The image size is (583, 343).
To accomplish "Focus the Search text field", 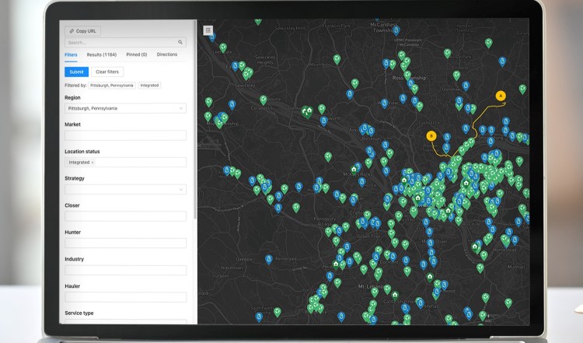I will (x=120, y=43).
